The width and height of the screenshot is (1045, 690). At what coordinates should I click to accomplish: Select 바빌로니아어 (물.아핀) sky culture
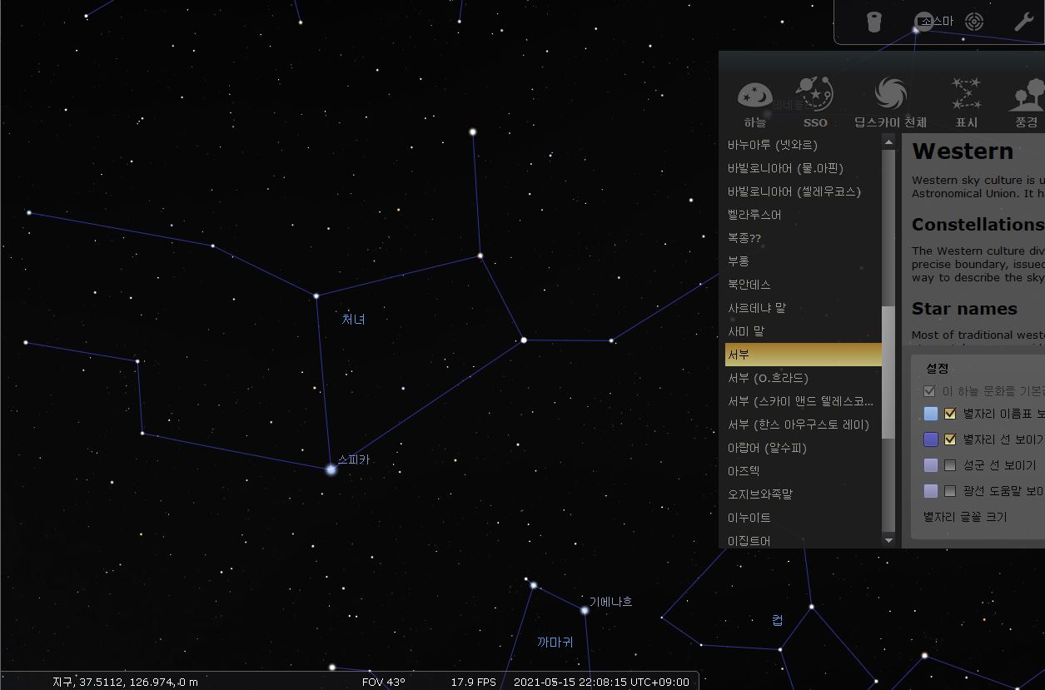click(803, 168)
